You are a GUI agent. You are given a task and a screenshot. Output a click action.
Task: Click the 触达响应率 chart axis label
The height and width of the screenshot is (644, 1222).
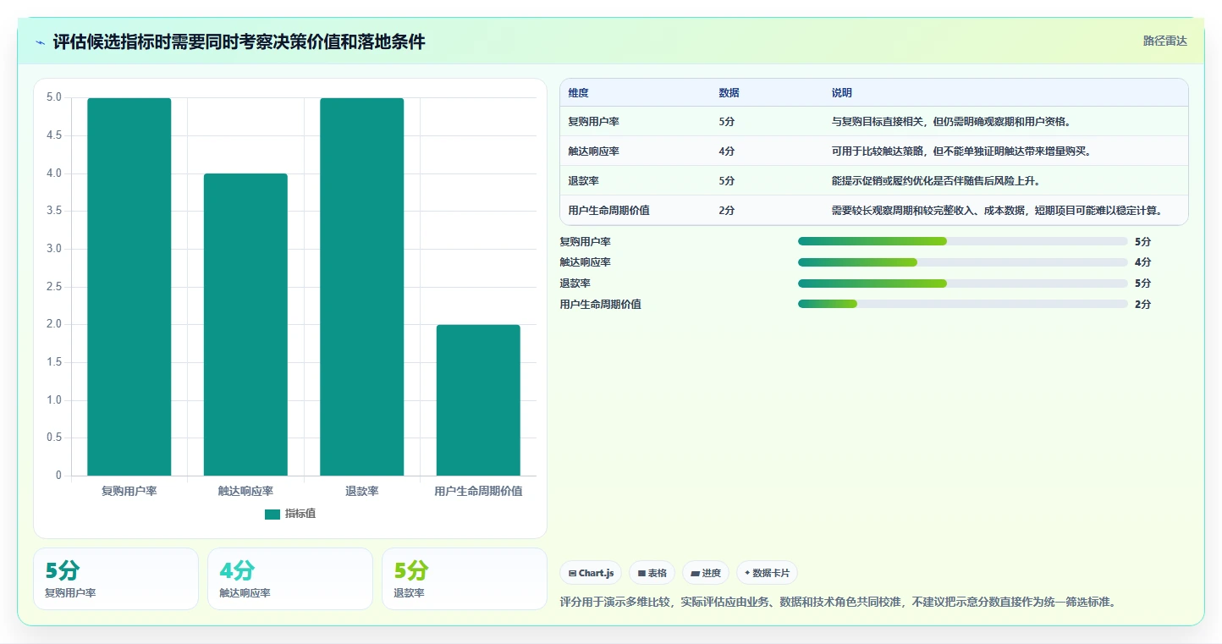[245, 491]
